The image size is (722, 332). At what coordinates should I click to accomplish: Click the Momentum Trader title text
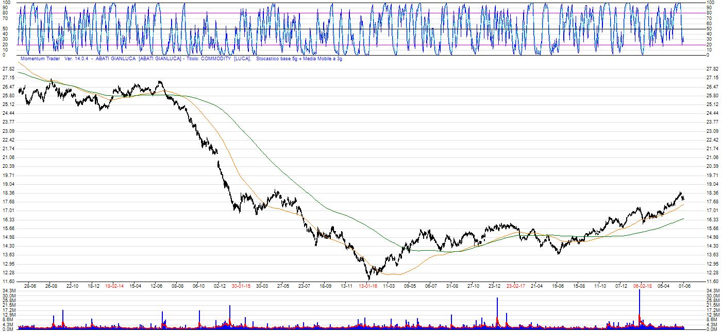(x=40, y=59)
